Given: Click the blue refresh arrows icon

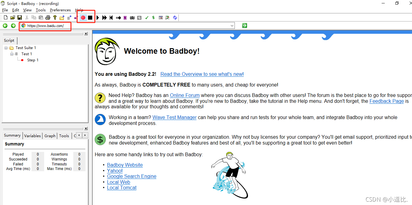Looking at the screenshot, I should [x=175, y=18].
